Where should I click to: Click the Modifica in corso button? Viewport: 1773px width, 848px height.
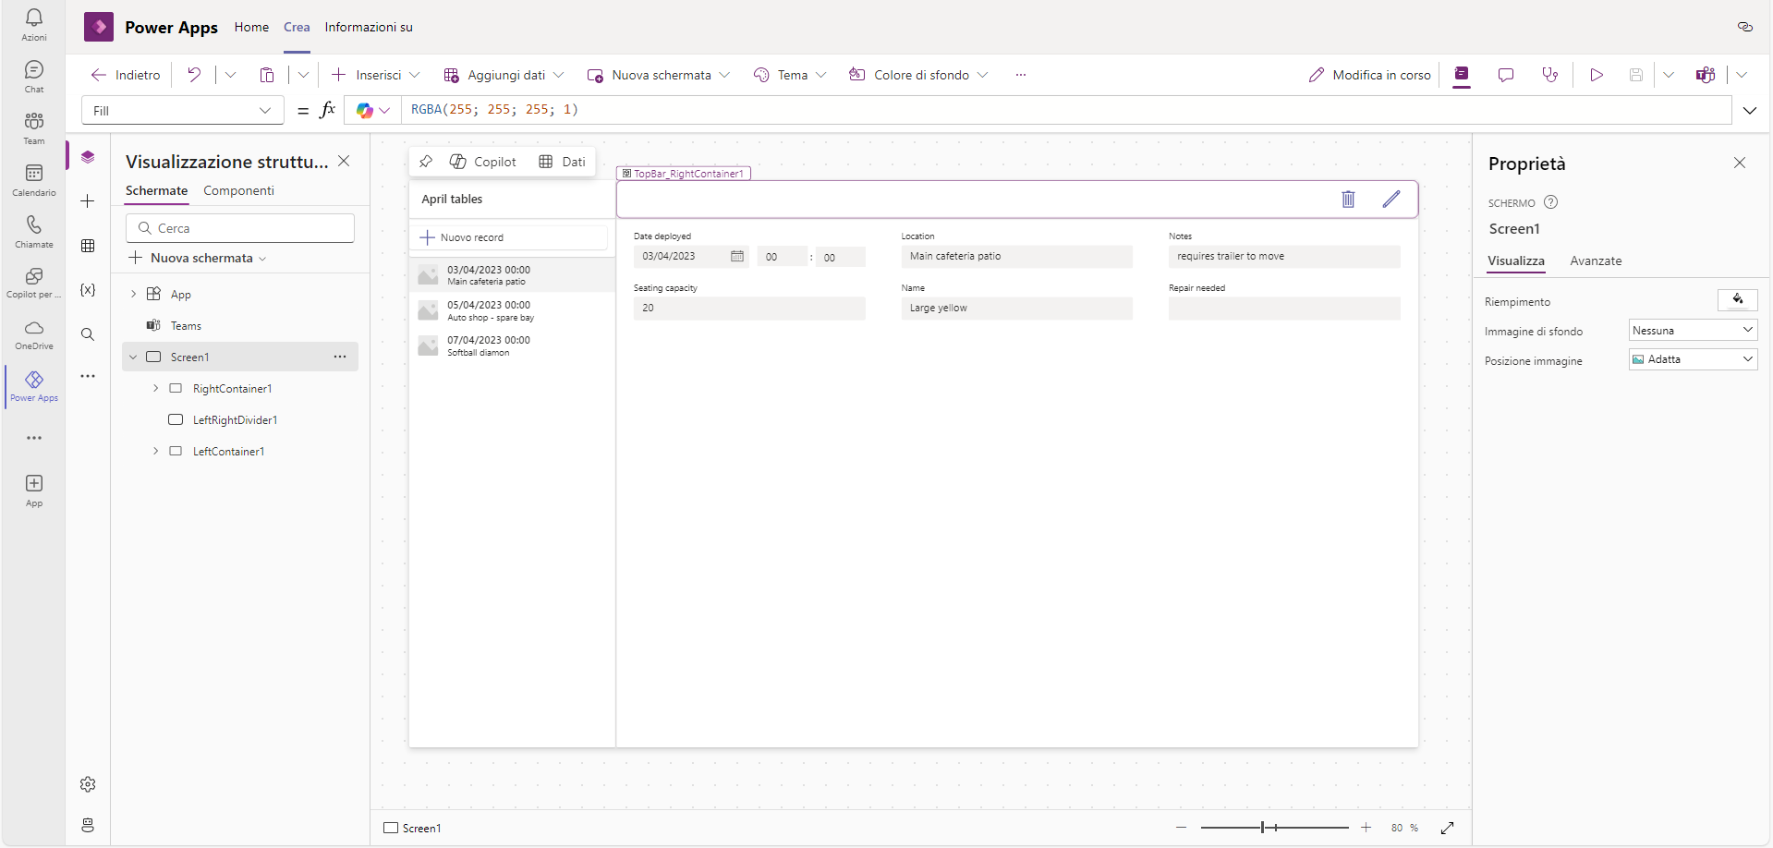click(1370, 75)
